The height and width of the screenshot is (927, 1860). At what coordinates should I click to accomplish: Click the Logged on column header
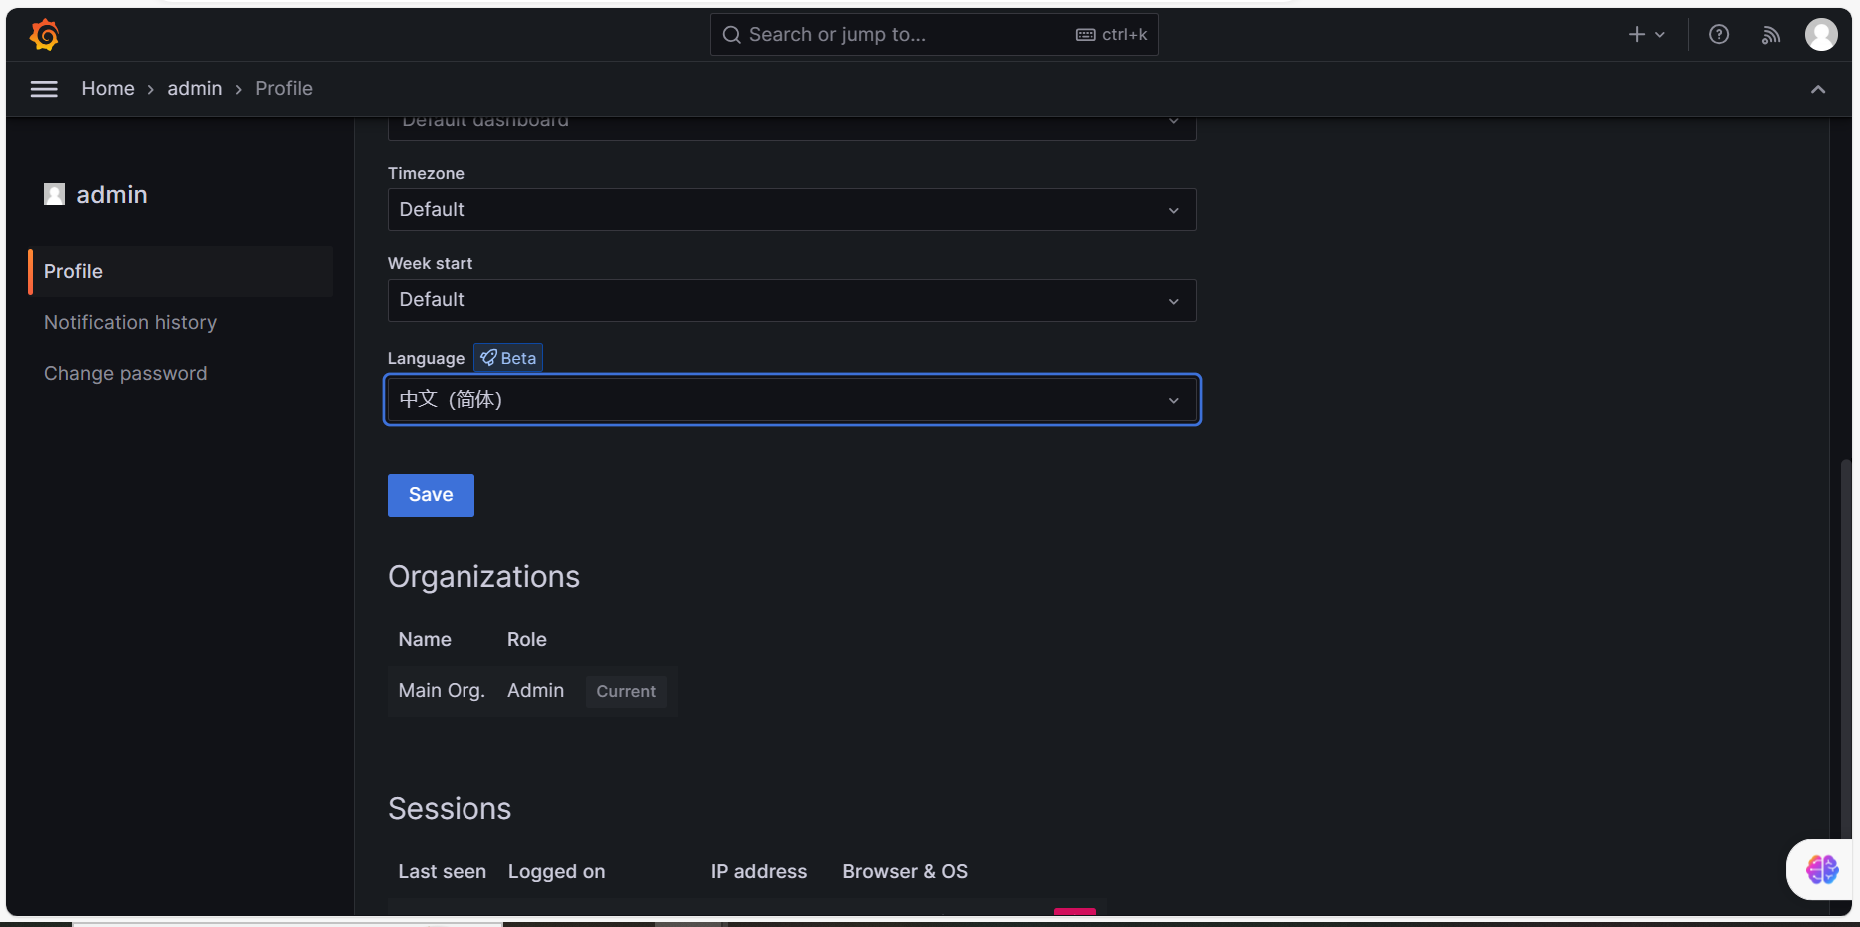[x=556, y=872]
